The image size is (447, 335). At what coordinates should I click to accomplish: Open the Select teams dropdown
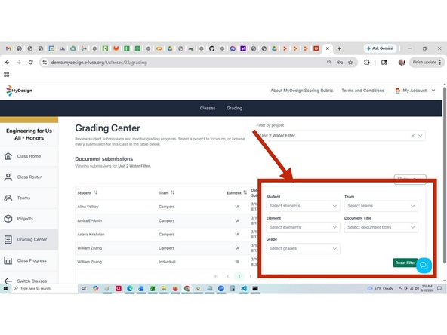(x=381, y=206)
